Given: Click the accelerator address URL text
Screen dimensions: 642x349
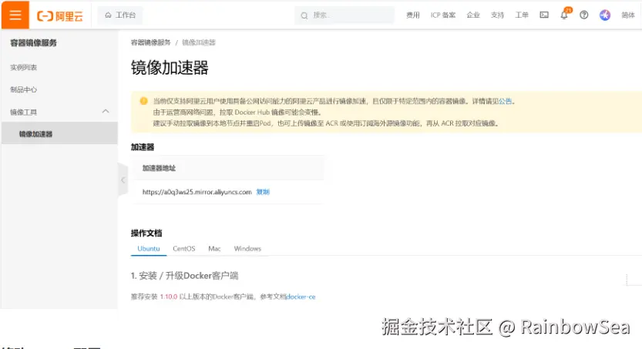Looking at the screenshot, I should coord(197,192).
